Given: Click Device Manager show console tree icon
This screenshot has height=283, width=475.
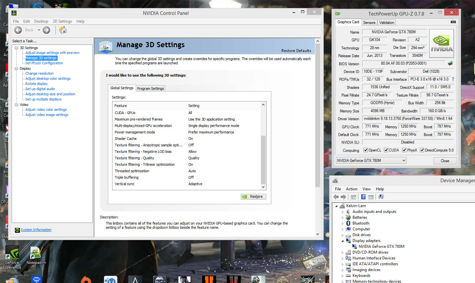Looking at the screenshot, I should coord(353,197).
